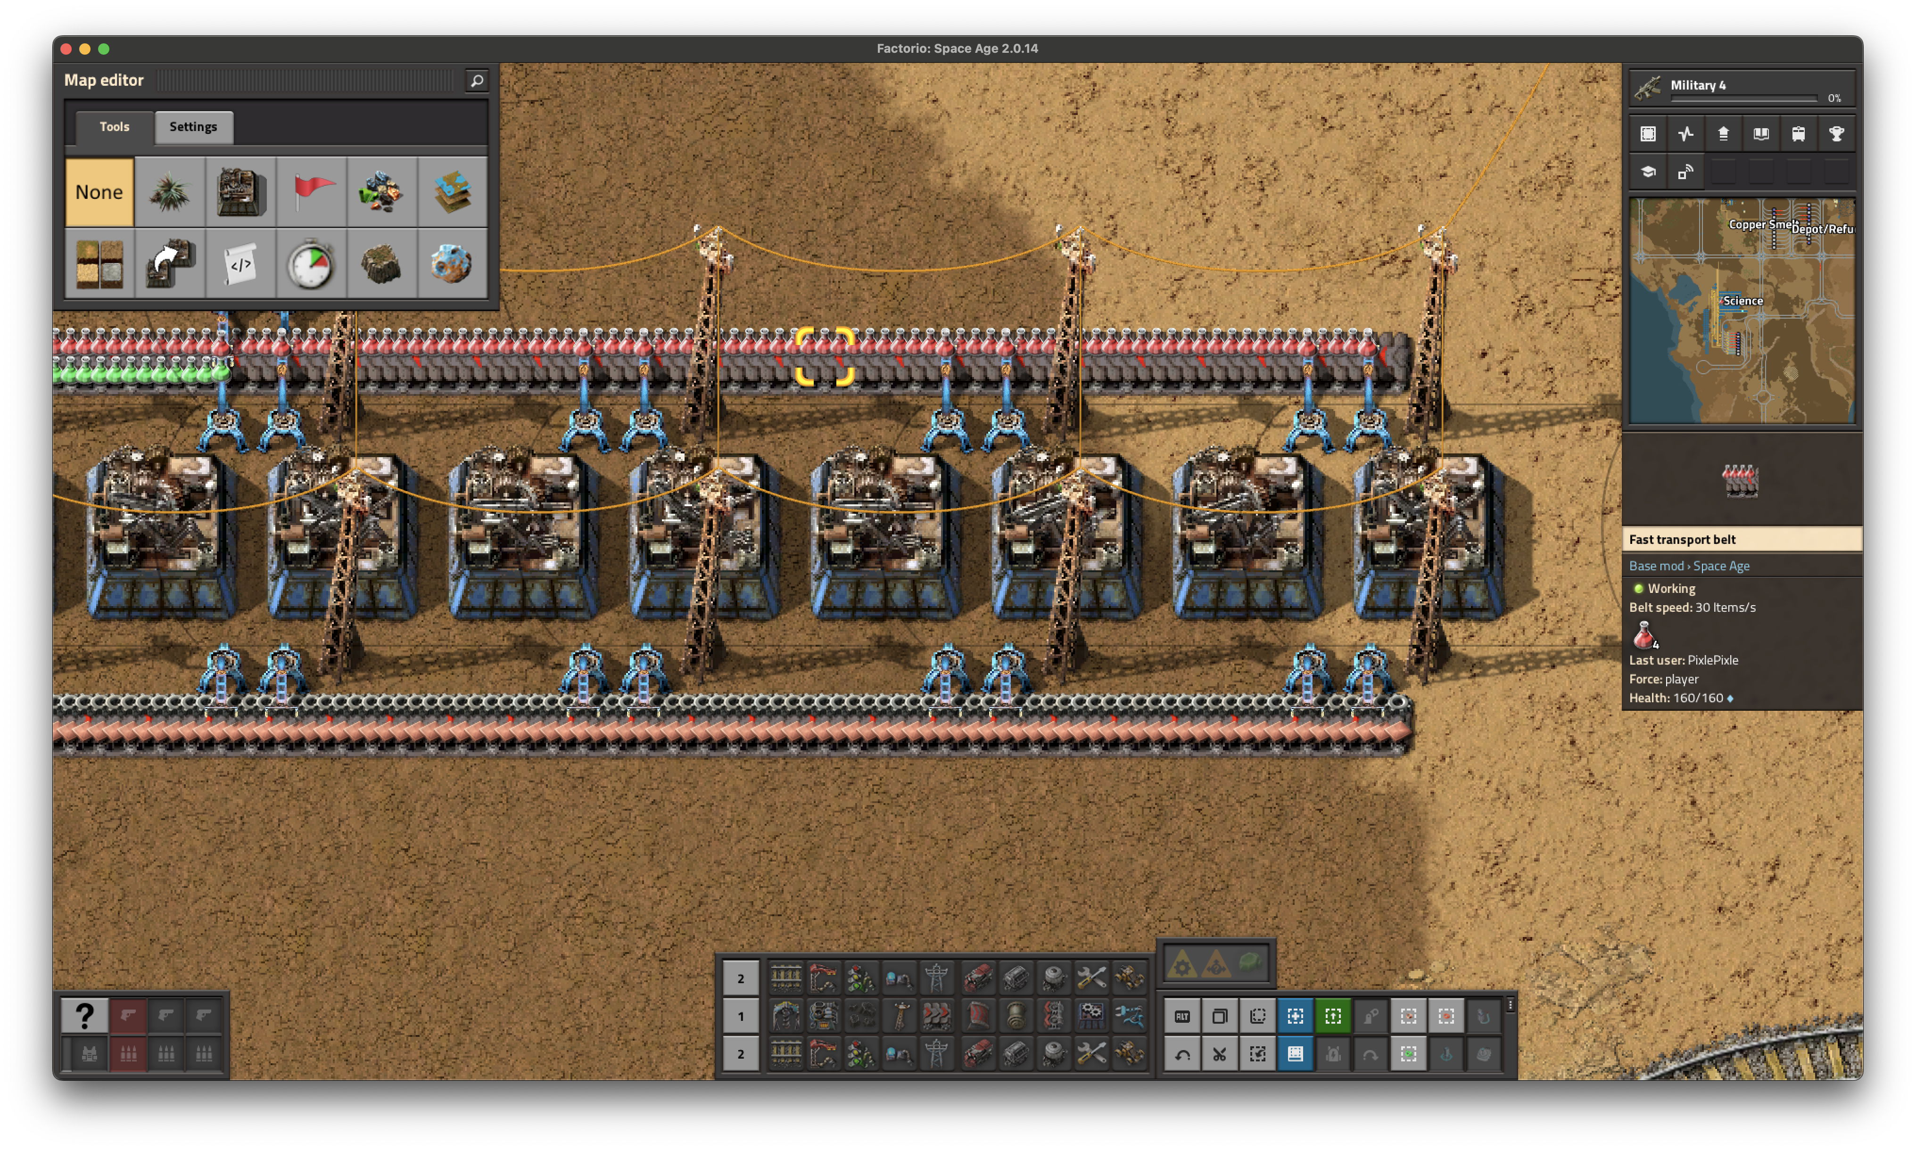This screenshot has width=1916, height=1150.
Task: Open tips and tricks graduation cap
Action: (x=1648, y=171)
